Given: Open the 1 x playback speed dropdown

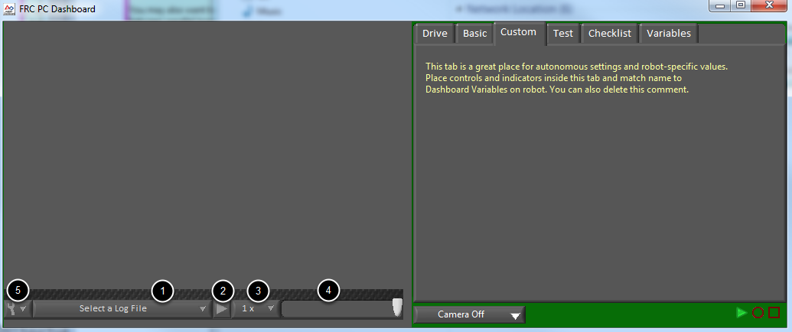Looking at the screenshot, I should pos(257,308).
